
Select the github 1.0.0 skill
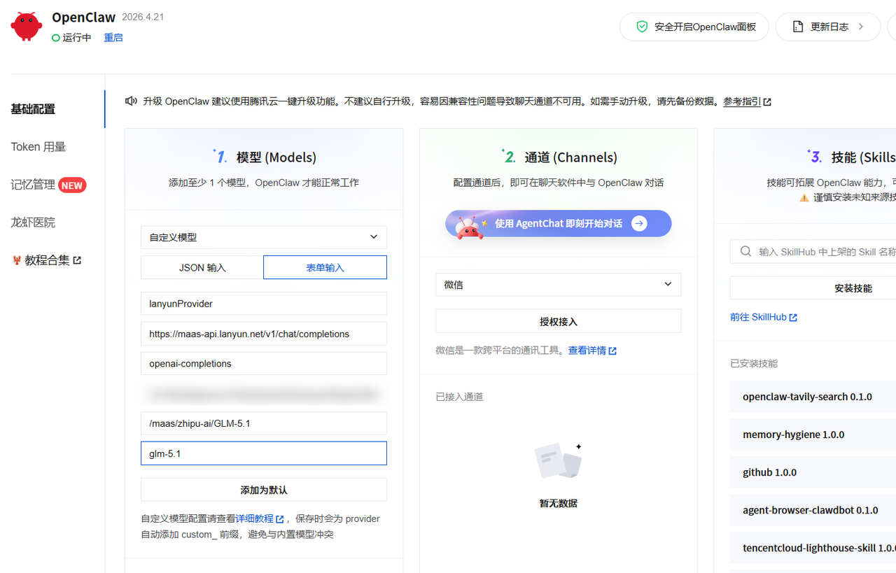click(813, 472)
